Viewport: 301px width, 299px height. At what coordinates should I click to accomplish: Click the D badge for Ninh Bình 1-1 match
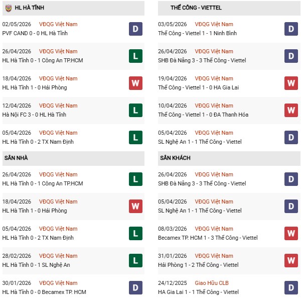coord(291,29)
